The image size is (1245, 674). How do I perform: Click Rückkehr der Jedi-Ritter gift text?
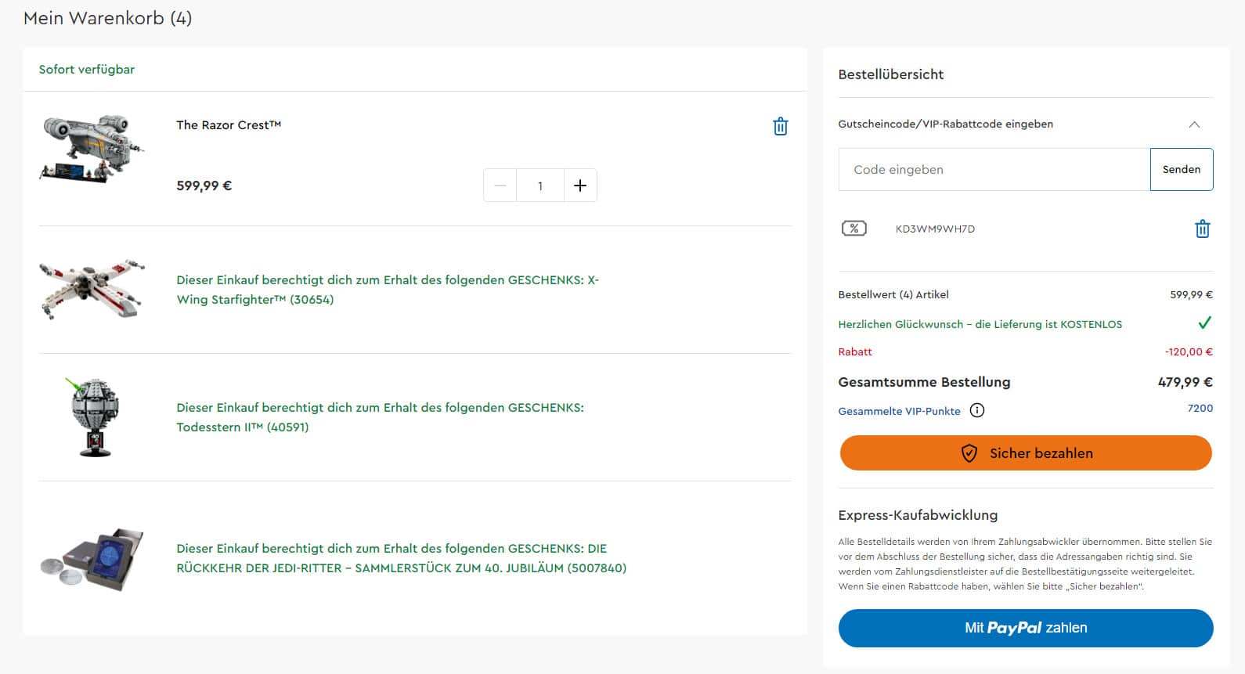click(401, 558)
